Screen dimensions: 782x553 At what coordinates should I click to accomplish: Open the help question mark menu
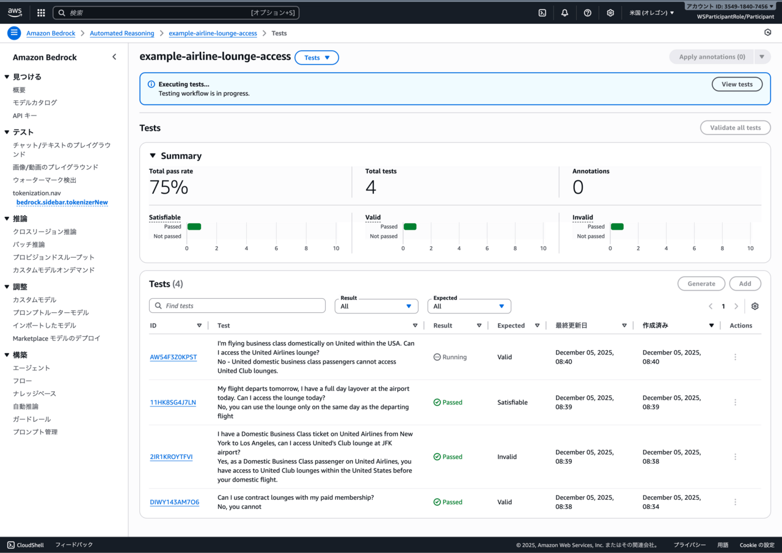point(587,12)
